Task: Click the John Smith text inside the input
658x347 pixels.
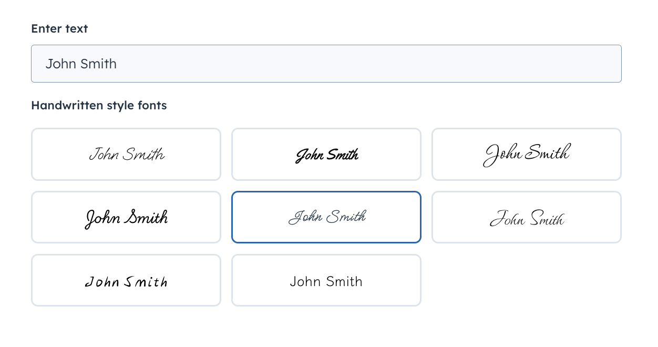Action: (x=81, y=64)
